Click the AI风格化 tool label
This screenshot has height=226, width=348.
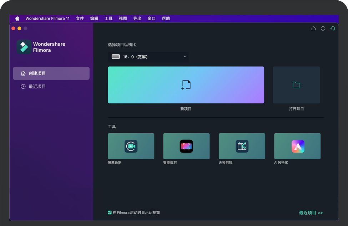pos(281,163)
